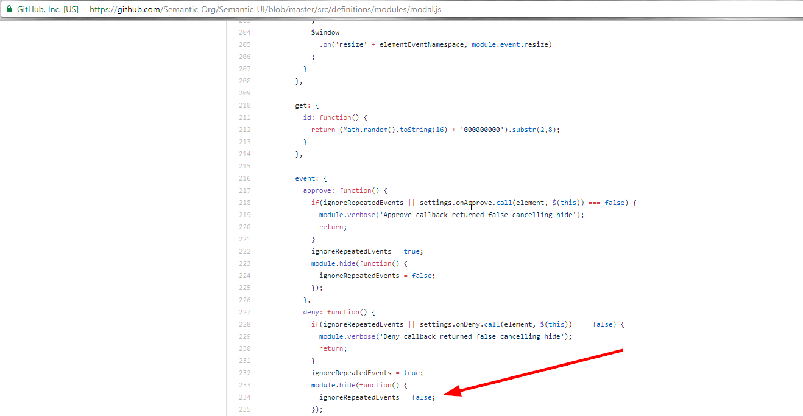Click "module.hide" call on line 223
Image resolution: width=803 pixels, height=416 pixels.
tap(332, 263)
